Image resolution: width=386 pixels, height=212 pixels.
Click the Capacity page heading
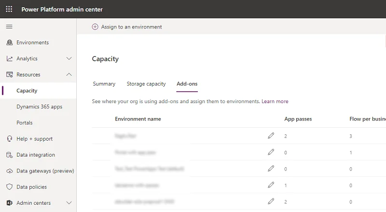(105, 59)
